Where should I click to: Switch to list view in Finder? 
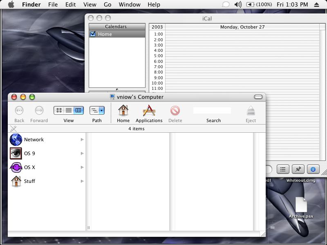tap(69, 110)
